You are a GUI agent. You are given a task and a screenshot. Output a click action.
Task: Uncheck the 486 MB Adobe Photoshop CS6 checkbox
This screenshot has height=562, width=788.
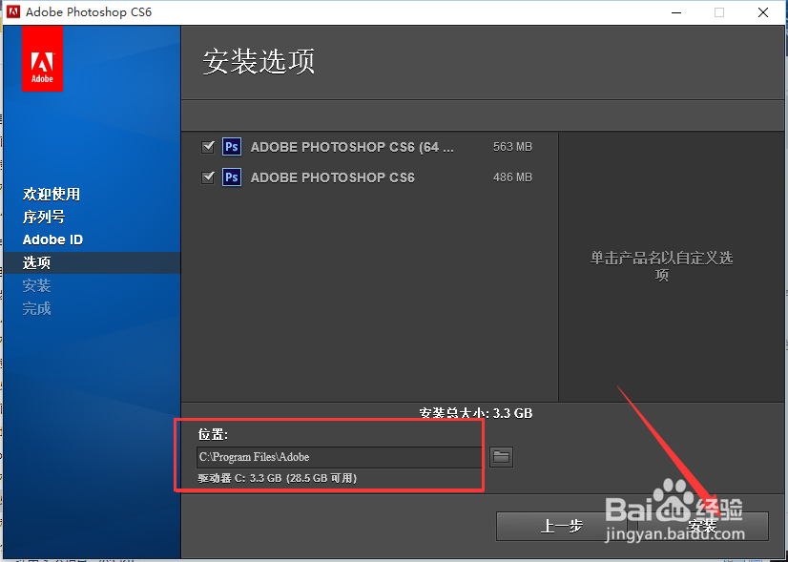208,177
